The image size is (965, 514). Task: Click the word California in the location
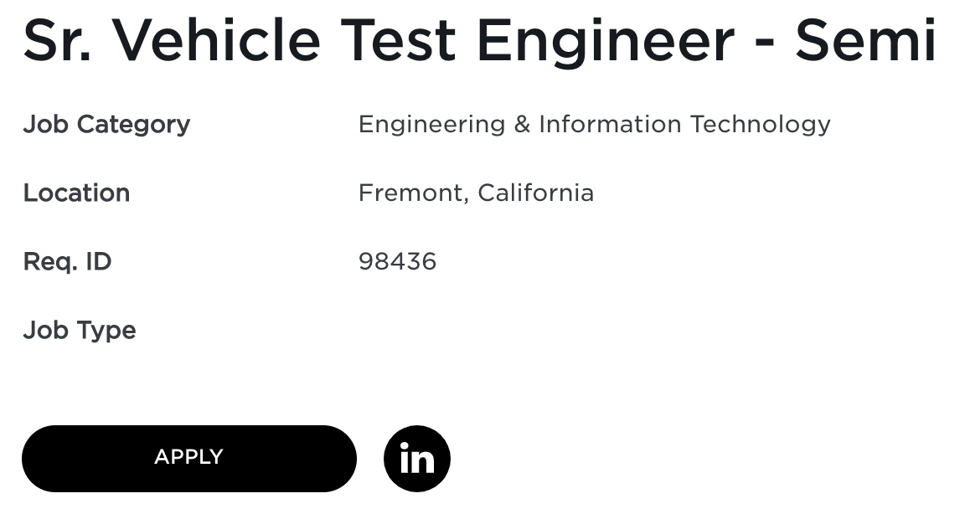tap(535, 193)
